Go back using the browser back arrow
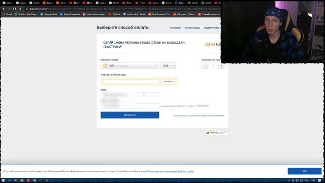Screen dimensions: 325x183 4,9
